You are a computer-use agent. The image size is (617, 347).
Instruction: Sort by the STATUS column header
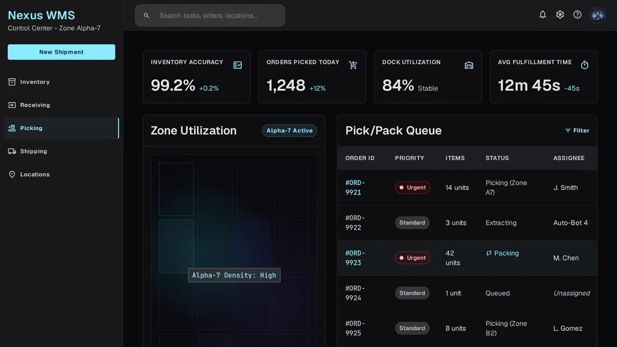tap(497, 158)
